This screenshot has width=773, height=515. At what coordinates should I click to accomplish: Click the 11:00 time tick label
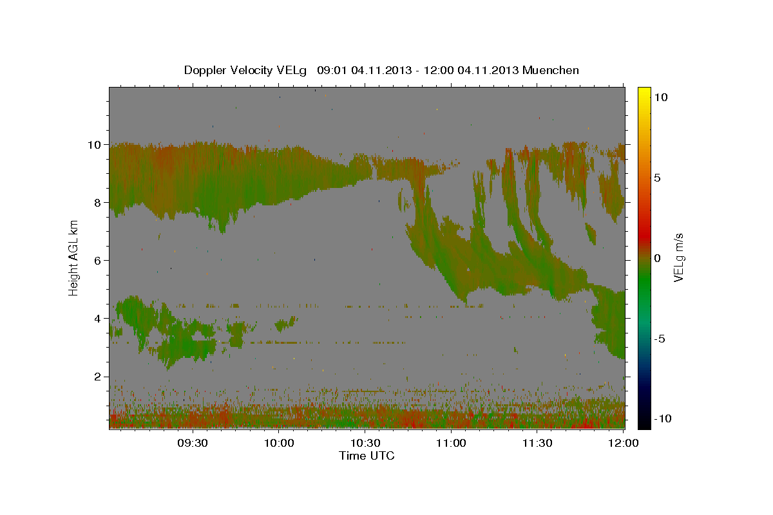click(451, 443)
